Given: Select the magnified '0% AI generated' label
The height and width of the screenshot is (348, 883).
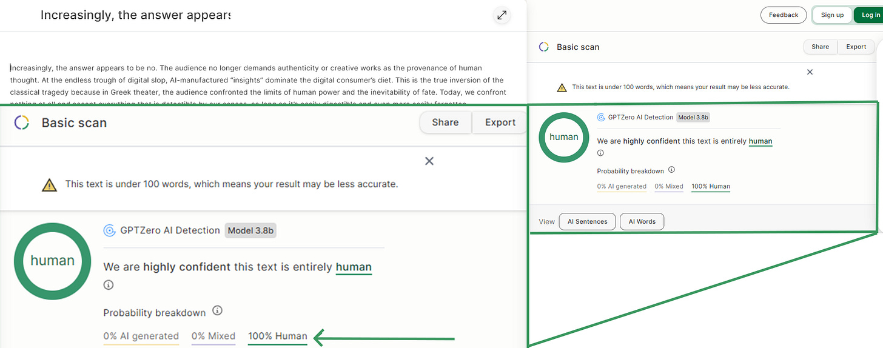Looking at the screenshot, I should tap(141, 336).
